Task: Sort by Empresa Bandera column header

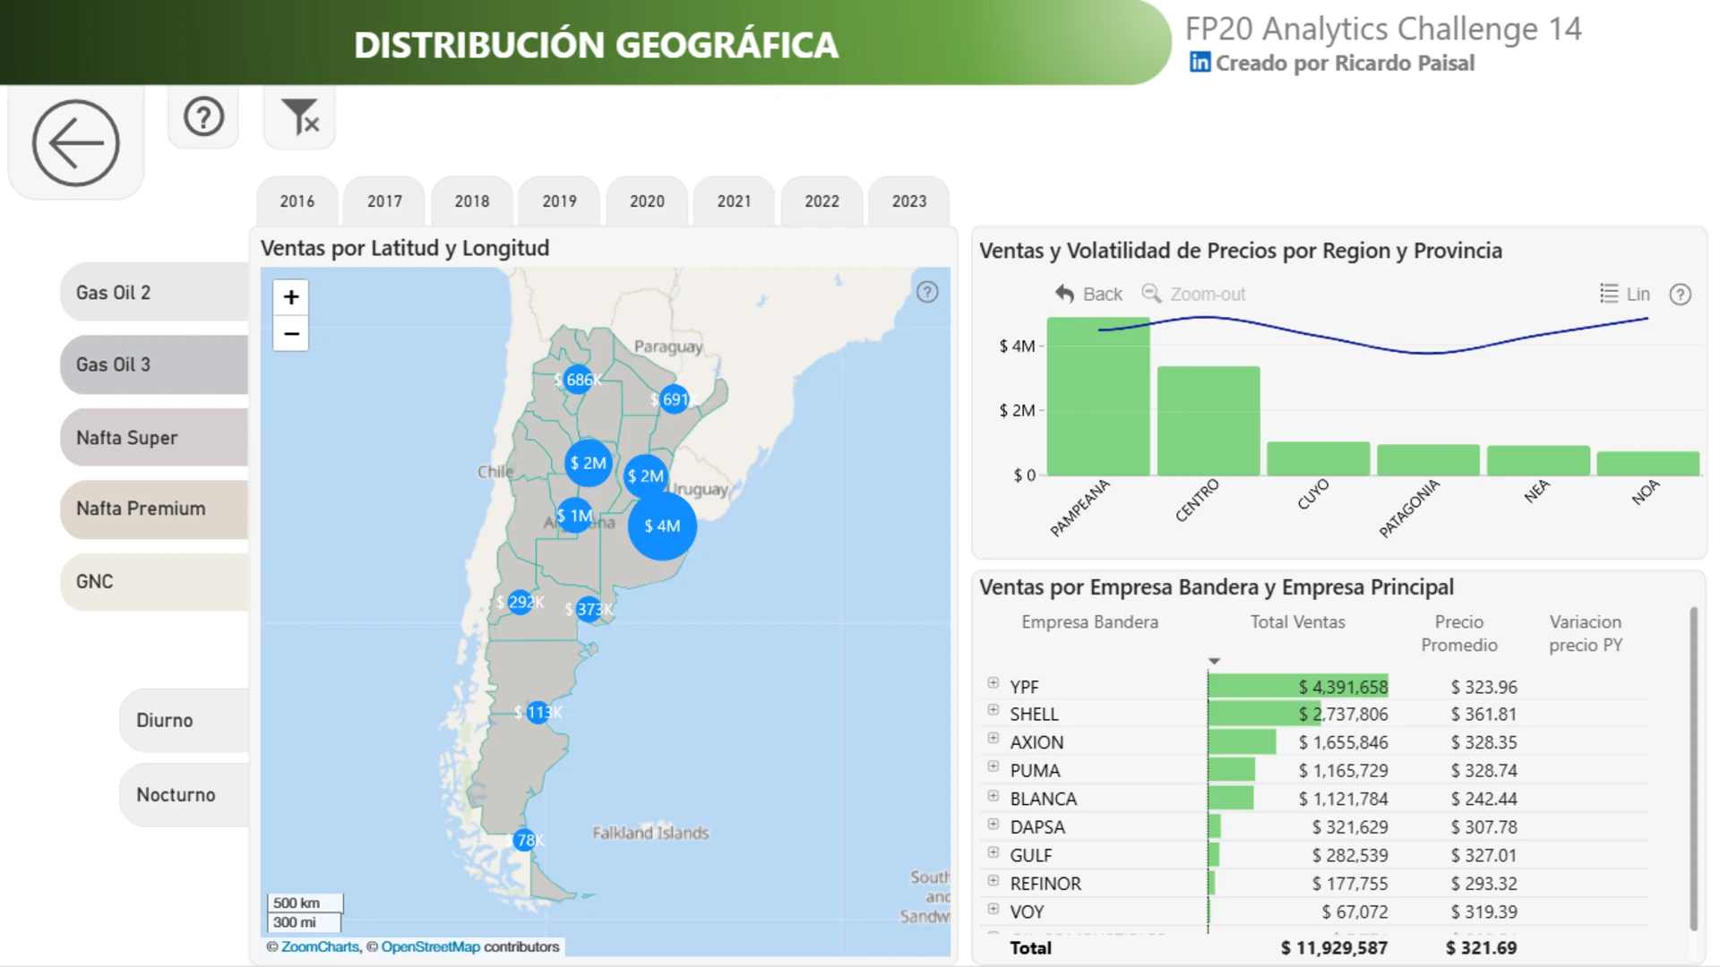Action: point(1089,622)
